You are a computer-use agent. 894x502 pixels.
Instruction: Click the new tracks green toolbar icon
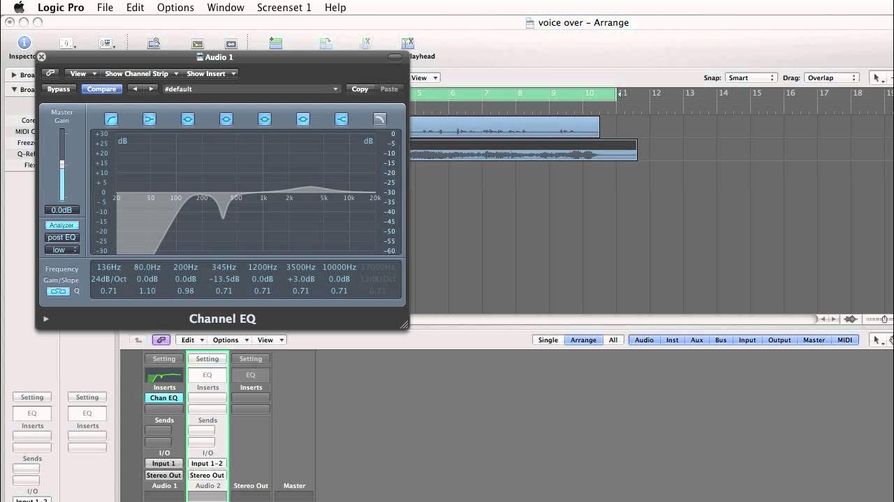(276, 44)
